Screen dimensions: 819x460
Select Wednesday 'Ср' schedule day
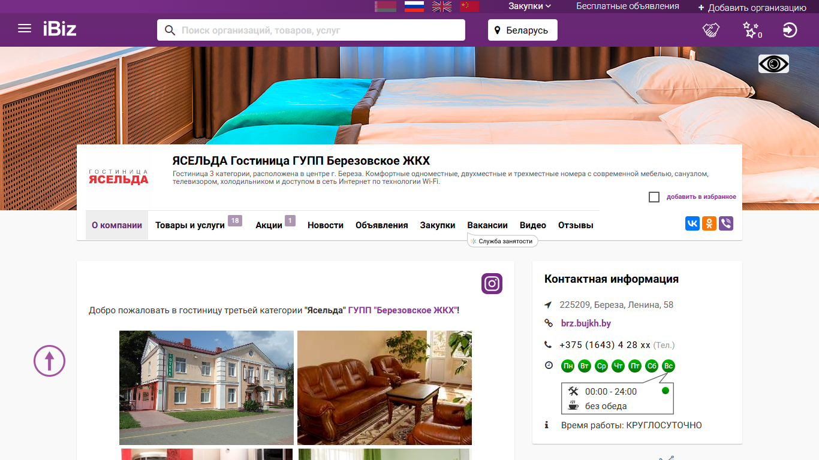click(x=601, y=366)
